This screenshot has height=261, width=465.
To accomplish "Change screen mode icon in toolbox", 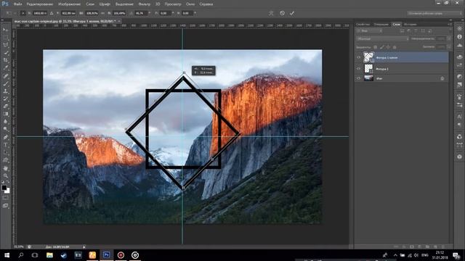I will pos(5,206).
